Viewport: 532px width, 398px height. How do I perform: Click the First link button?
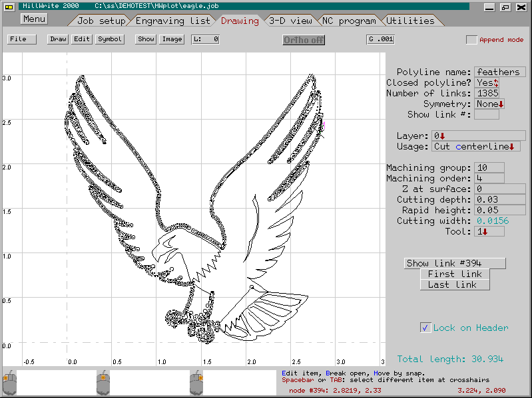coord(455,274)
